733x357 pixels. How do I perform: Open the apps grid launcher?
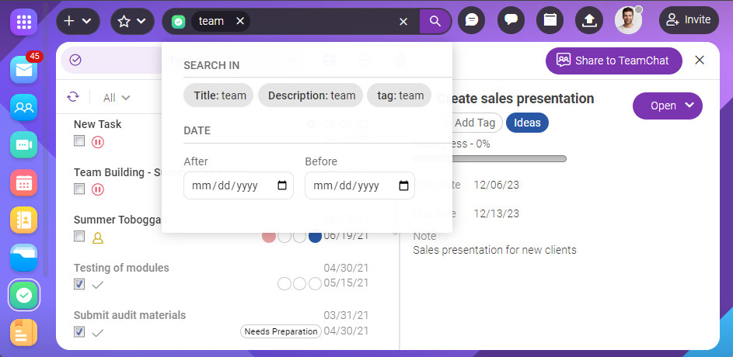[23, 21]
